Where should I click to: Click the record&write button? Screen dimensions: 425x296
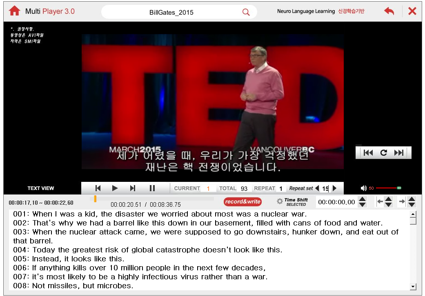pos(243,201)
